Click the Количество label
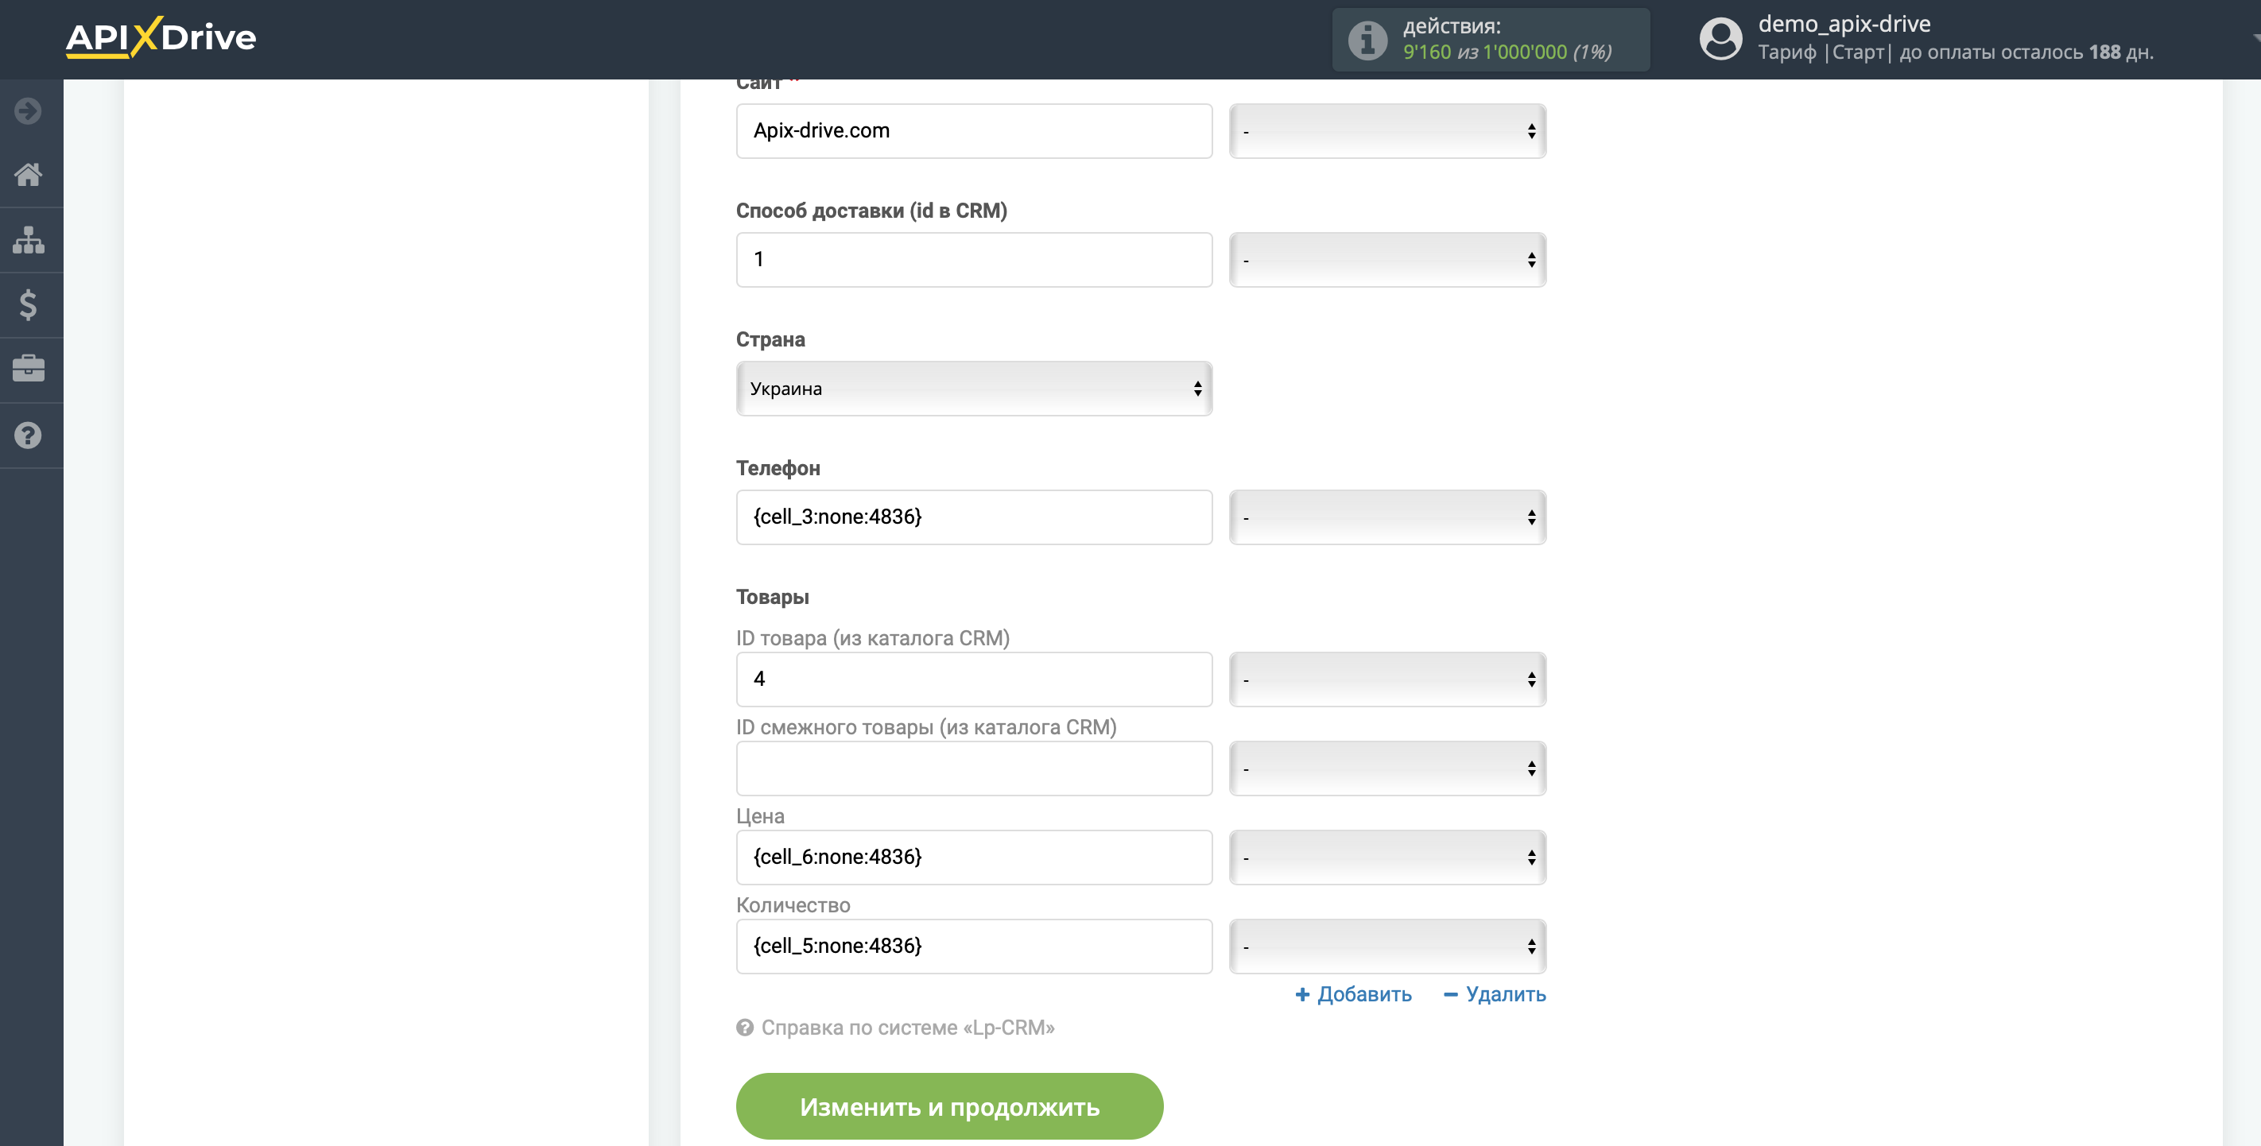Screen dimensions: 2261x1146 click(x=793, y=904)
